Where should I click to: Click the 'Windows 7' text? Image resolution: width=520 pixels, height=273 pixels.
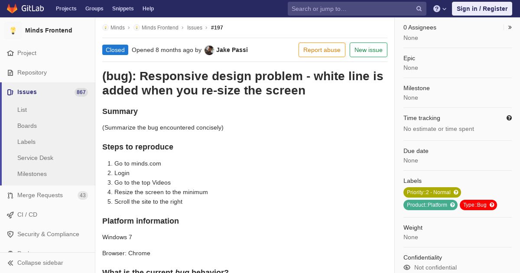point(117,237)
